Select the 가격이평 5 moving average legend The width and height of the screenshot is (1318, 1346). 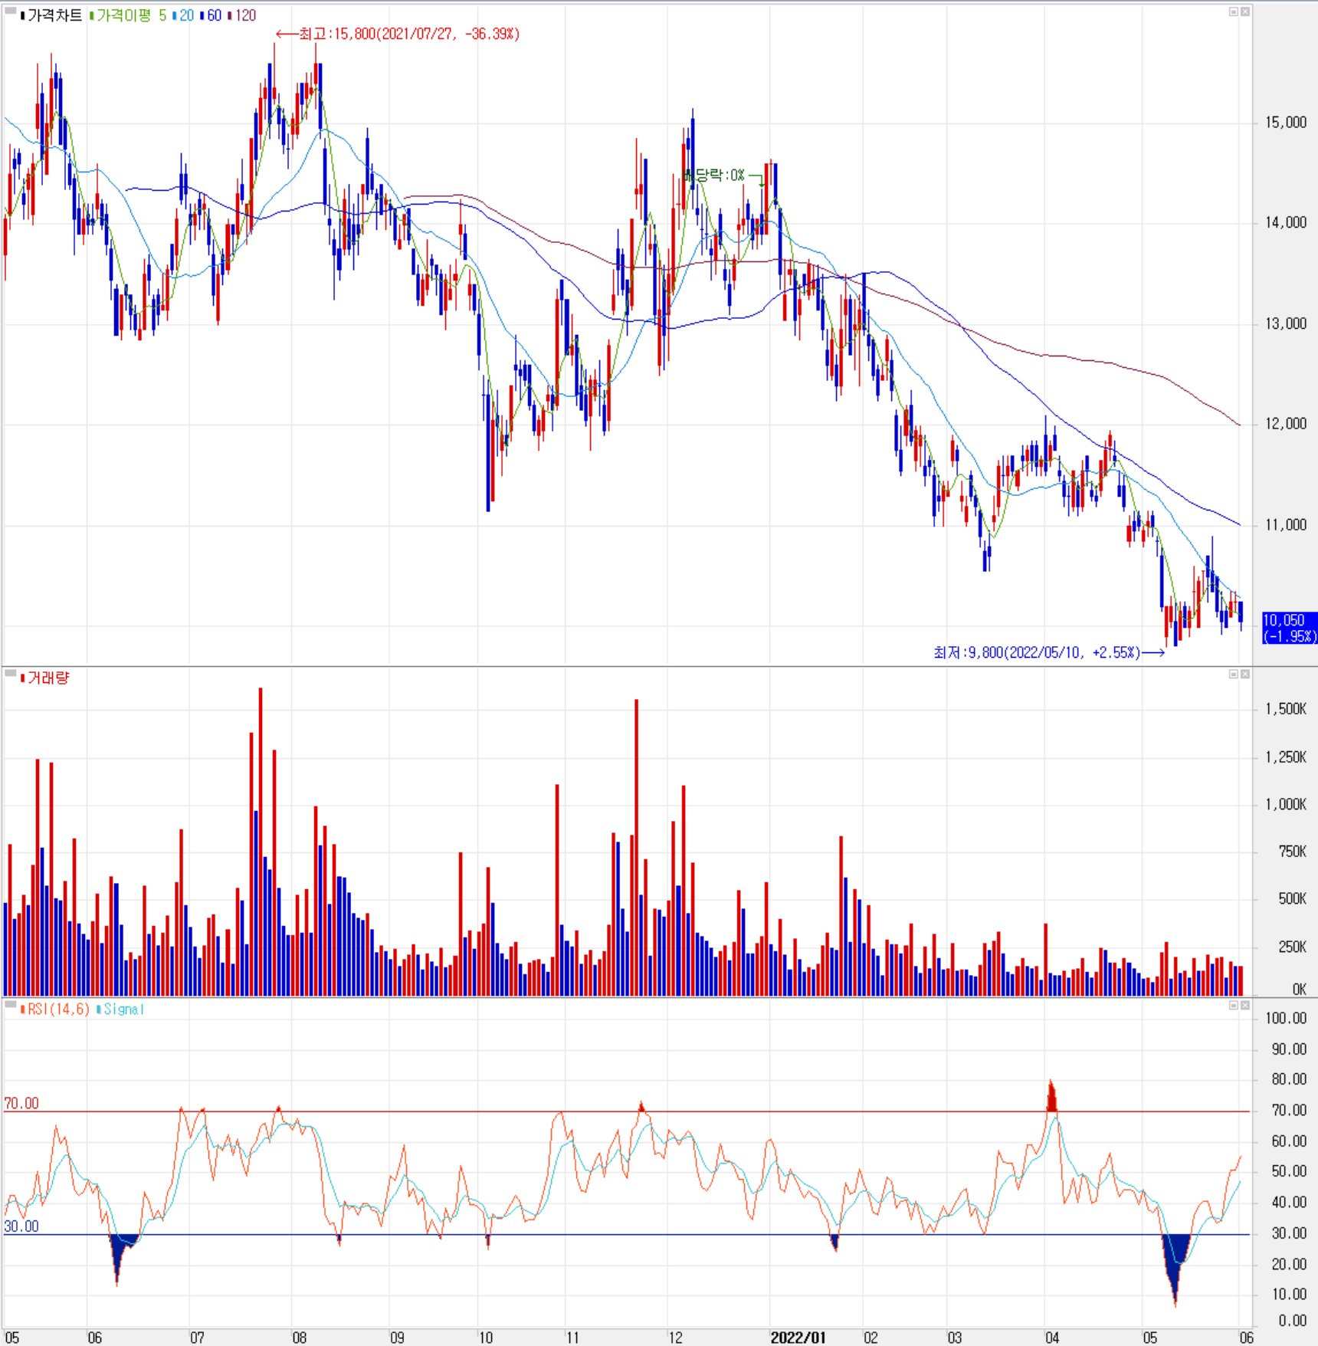128,15
